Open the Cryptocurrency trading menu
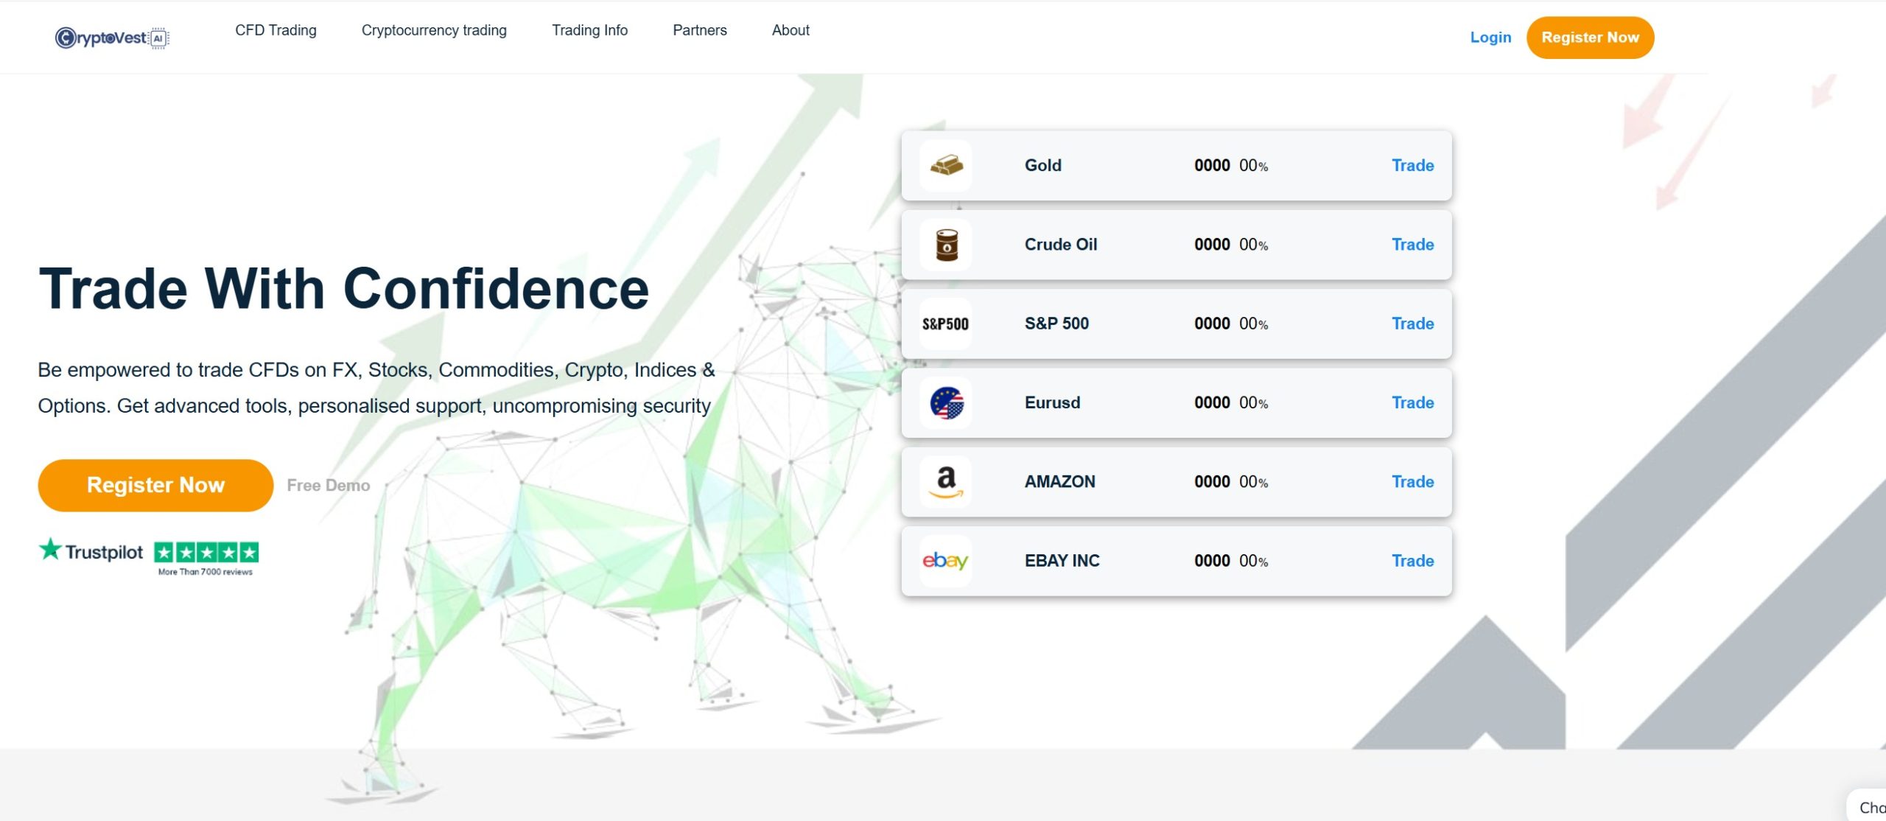 pos(434,30)
